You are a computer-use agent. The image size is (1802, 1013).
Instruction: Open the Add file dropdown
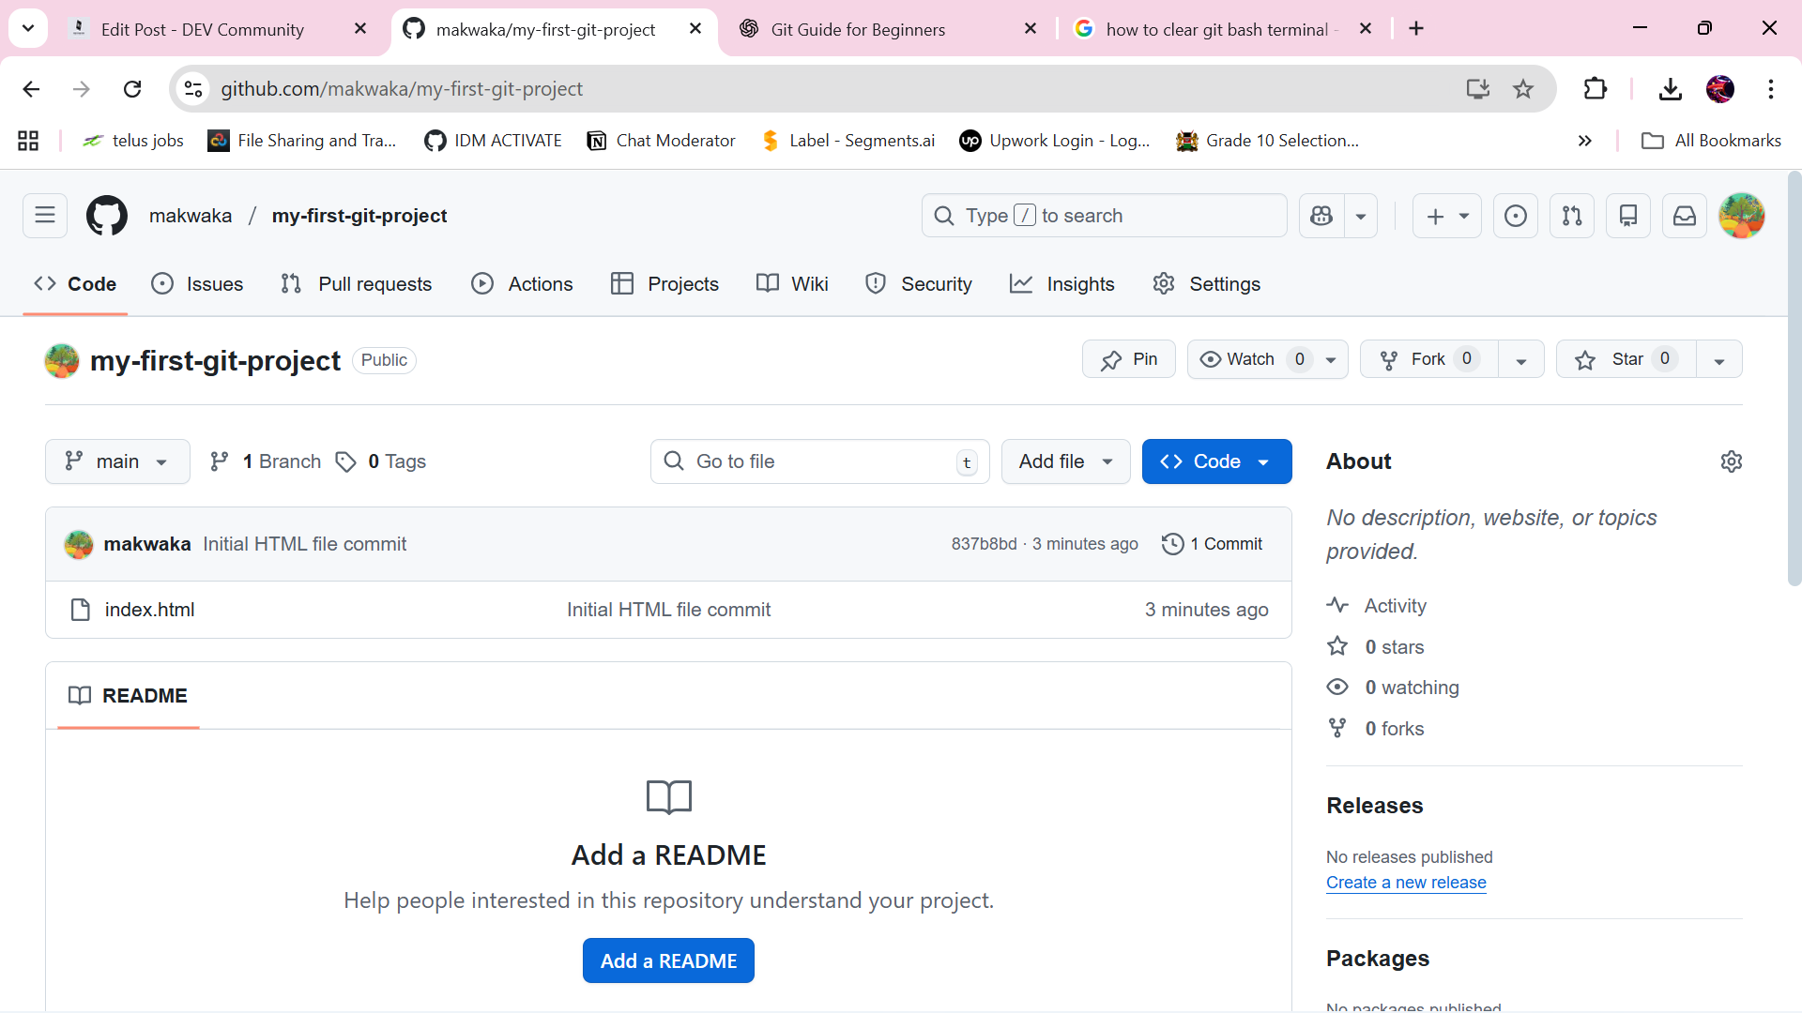point(1065,461)
